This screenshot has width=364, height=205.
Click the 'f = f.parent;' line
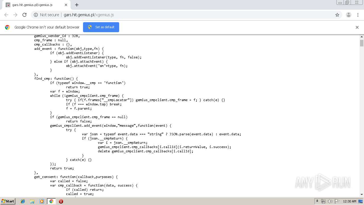click(x=79, y=108)
